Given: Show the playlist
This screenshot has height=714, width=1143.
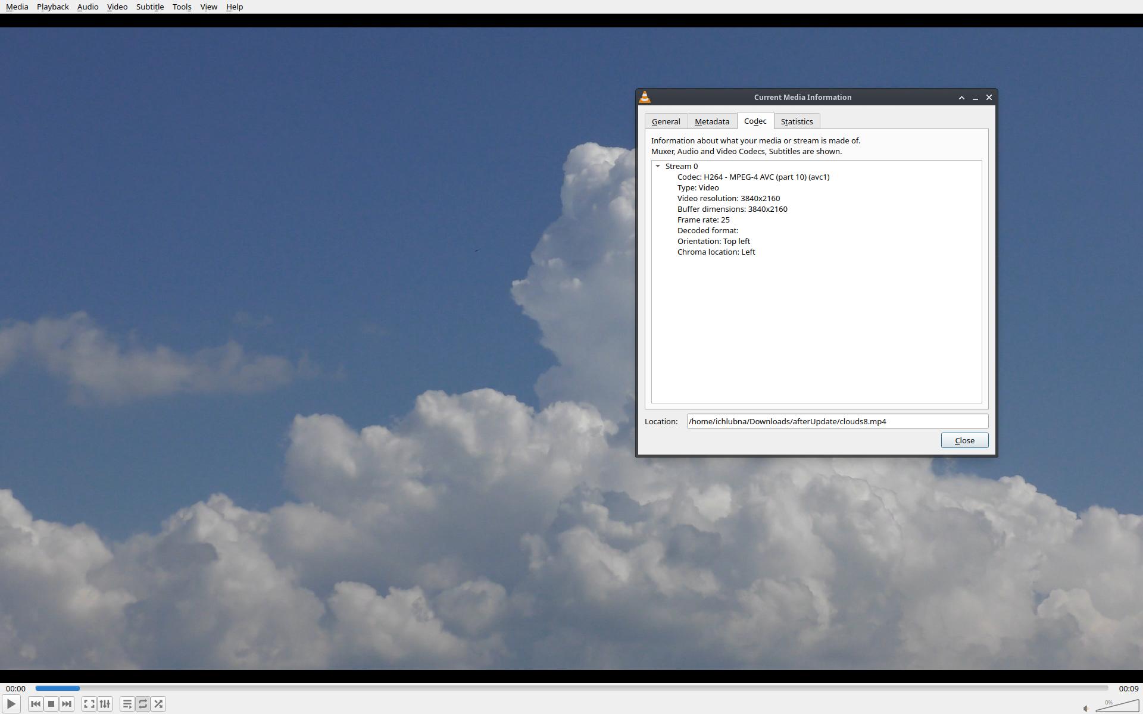Looking at the screenshot, I should tap(127, 704).
